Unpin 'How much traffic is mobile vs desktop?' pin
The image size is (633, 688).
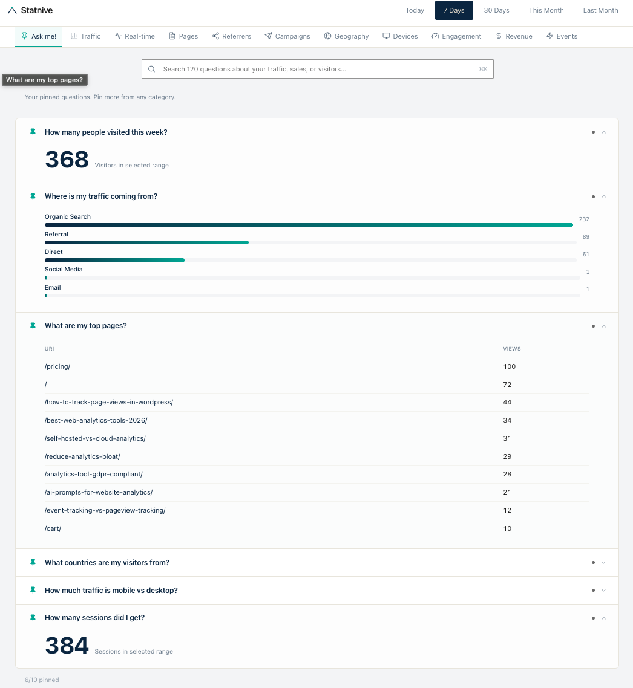point(33,591)
